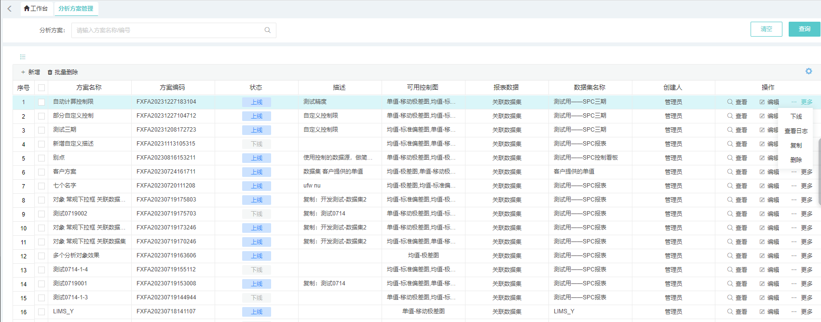Check row 自动计算控制限 checkbox
Screen dimensions: 821x322
(x=41, y=102)
